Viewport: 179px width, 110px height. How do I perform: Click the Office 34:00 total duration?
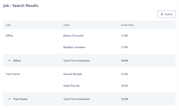click(x=124, y=61)
